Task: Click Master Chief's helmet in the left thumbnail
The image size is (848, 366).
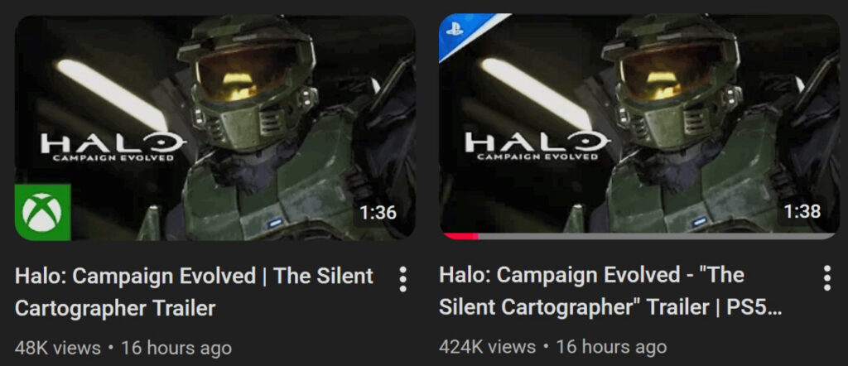Action: (x=248, y=81)
